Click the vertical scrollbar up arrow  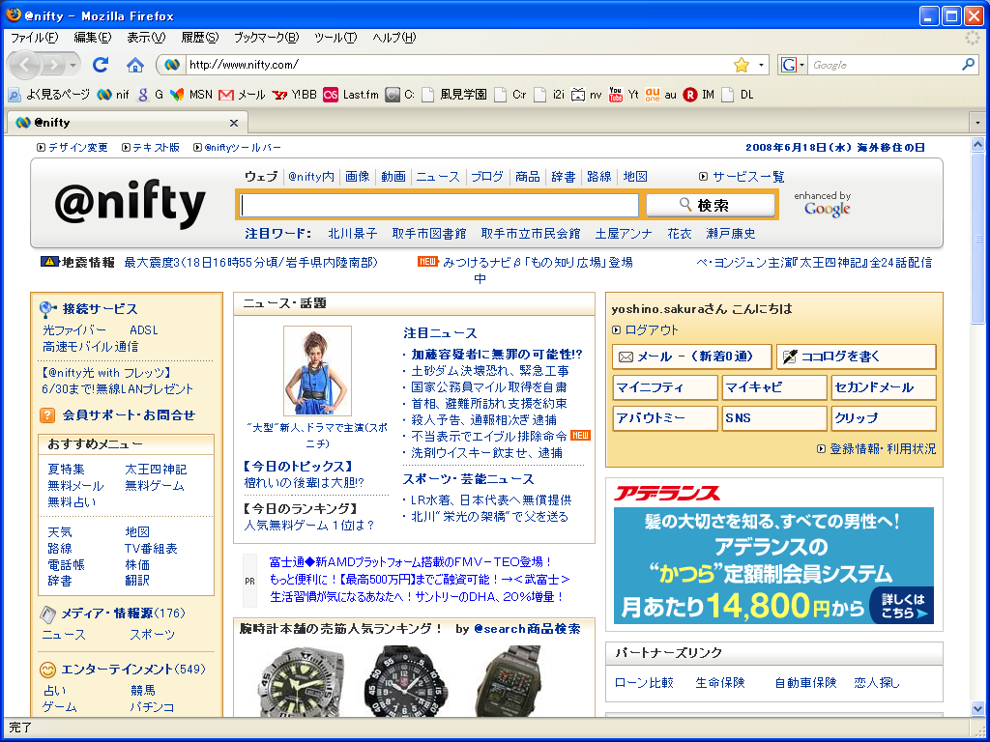978,145
